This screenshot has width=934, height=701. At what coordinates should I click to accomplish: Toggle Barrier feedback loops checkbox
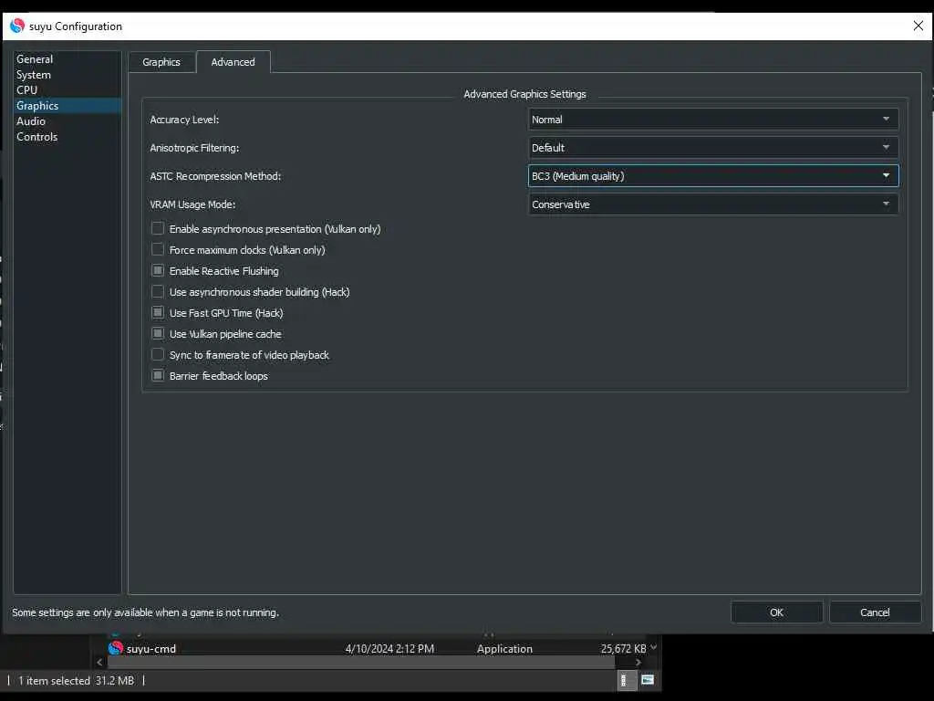157,375
